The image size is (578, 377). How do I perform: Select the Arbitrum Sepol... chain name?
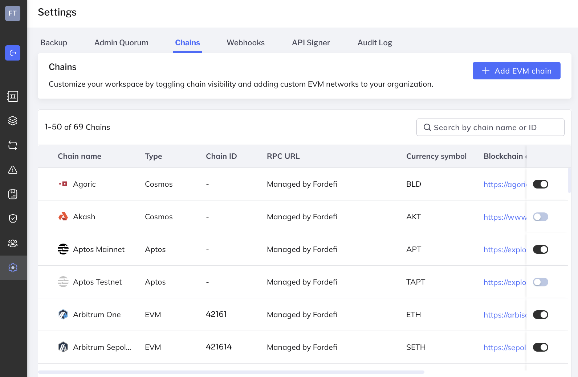click(x=102, y=347)
